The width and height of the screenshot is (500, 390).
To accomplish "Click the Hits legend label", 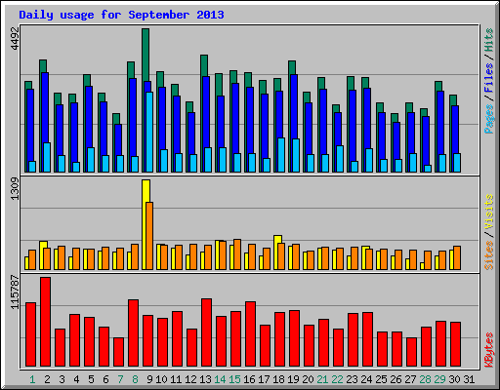I will pyautogui.click(x=488, y=40).
